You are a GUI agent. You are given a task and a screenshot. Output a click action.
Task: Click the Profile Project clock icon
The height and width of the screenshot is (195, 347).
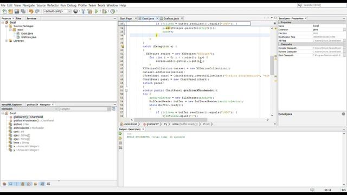(113, 11)
